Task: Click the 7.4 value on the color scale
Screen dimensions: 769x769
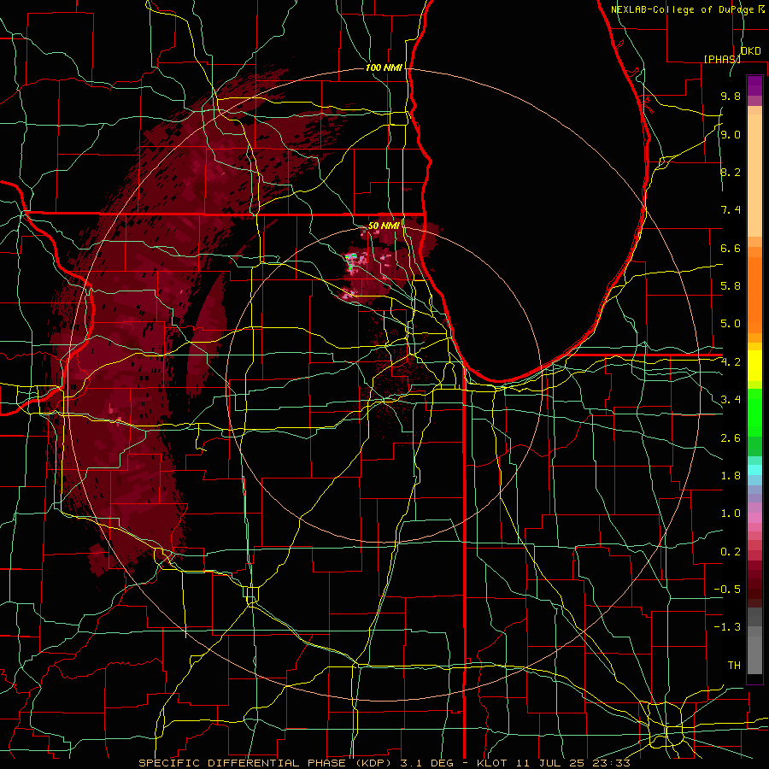Action: (x=731, y=210)
